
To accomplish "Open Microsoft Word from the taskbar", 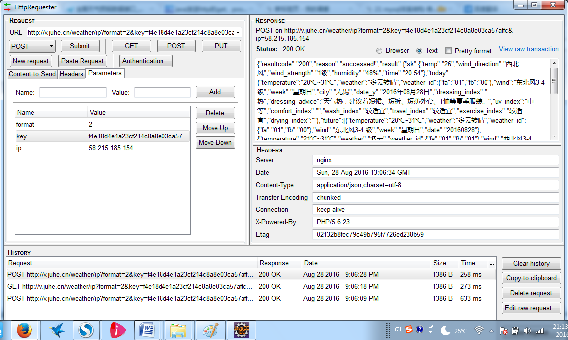I will 147,330.
